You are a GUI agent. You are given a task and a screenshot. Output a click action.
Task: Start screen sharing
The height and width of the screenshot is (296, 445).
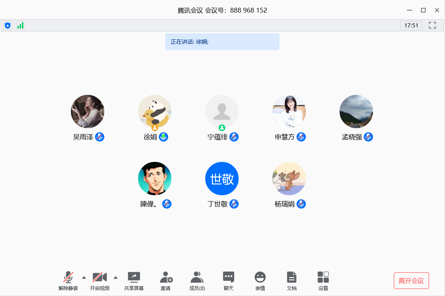click(134, 281)
